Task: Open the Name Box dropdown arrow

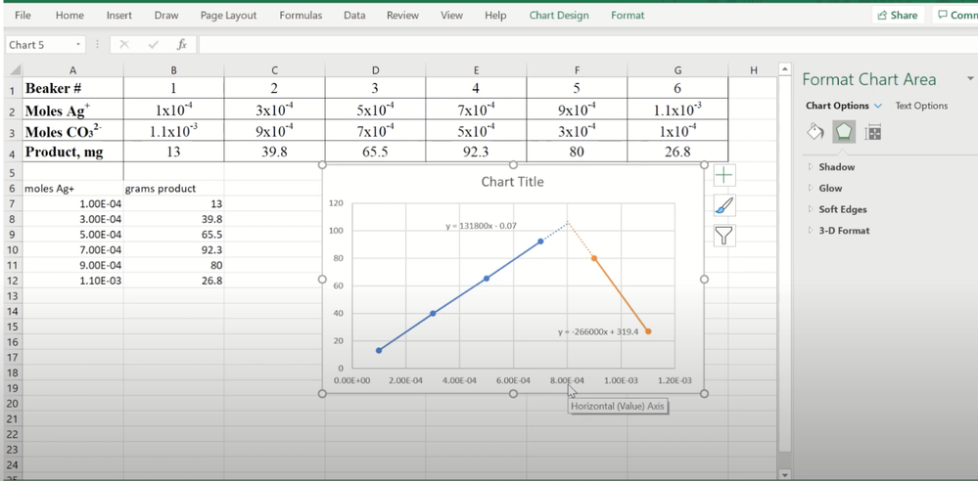Action: pos(78,44)
